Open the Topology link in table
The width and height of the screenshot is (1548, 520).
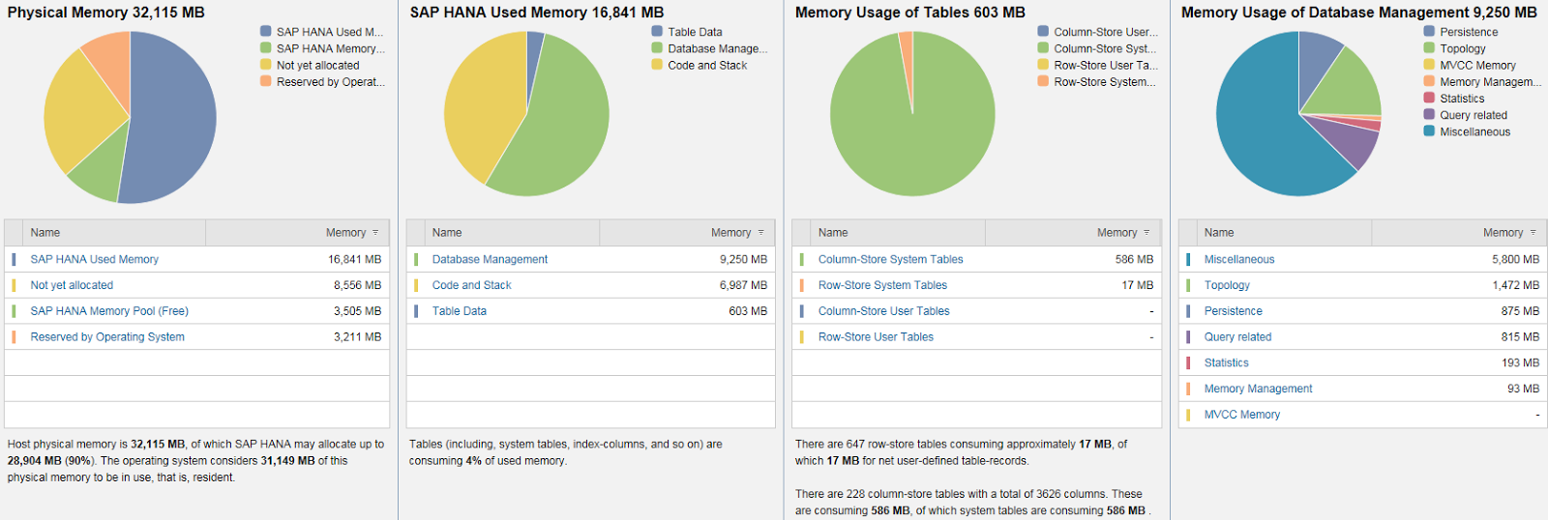[x=1227, y=285]
